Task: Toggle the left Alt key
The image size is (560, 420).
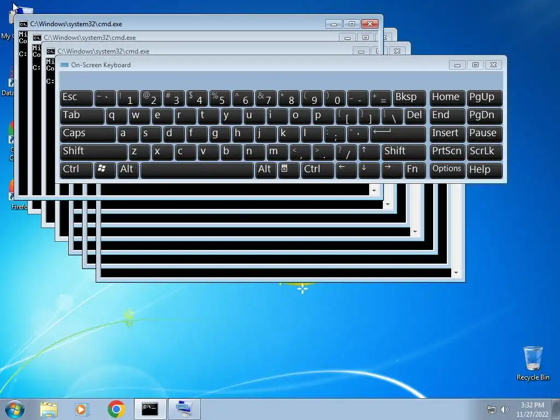Action: click(x=128, y=170)
